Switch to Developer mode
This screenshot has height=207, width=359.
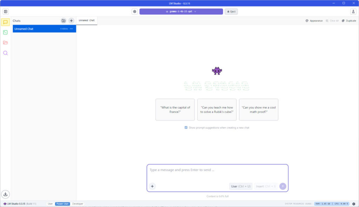click(77, 204)
